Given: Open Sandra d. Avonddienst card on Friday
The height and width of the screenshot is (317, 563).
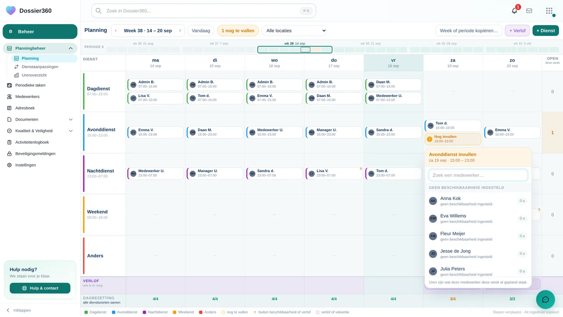Looking at the screenshot, I should coord(393,132).
